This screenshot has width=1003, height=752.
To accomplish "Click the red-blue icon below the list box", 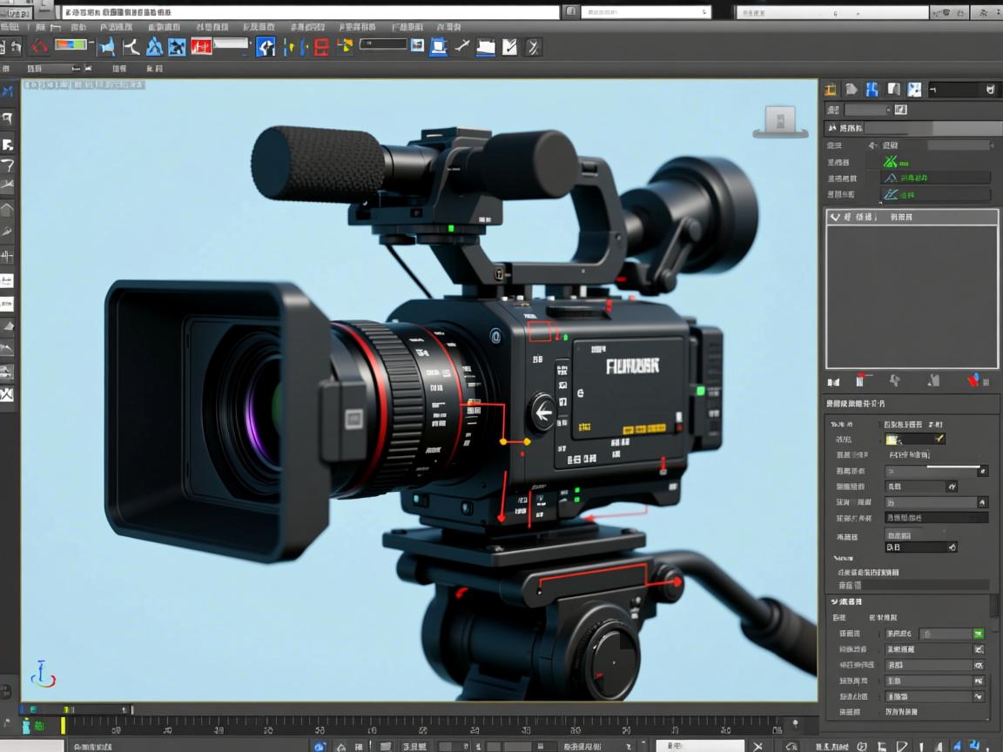I will point(973,380).
